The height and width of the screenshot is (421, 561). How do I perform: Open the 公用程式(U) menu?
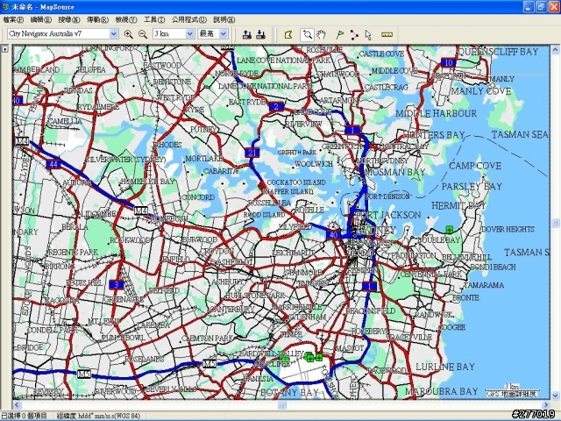[189, 19]
